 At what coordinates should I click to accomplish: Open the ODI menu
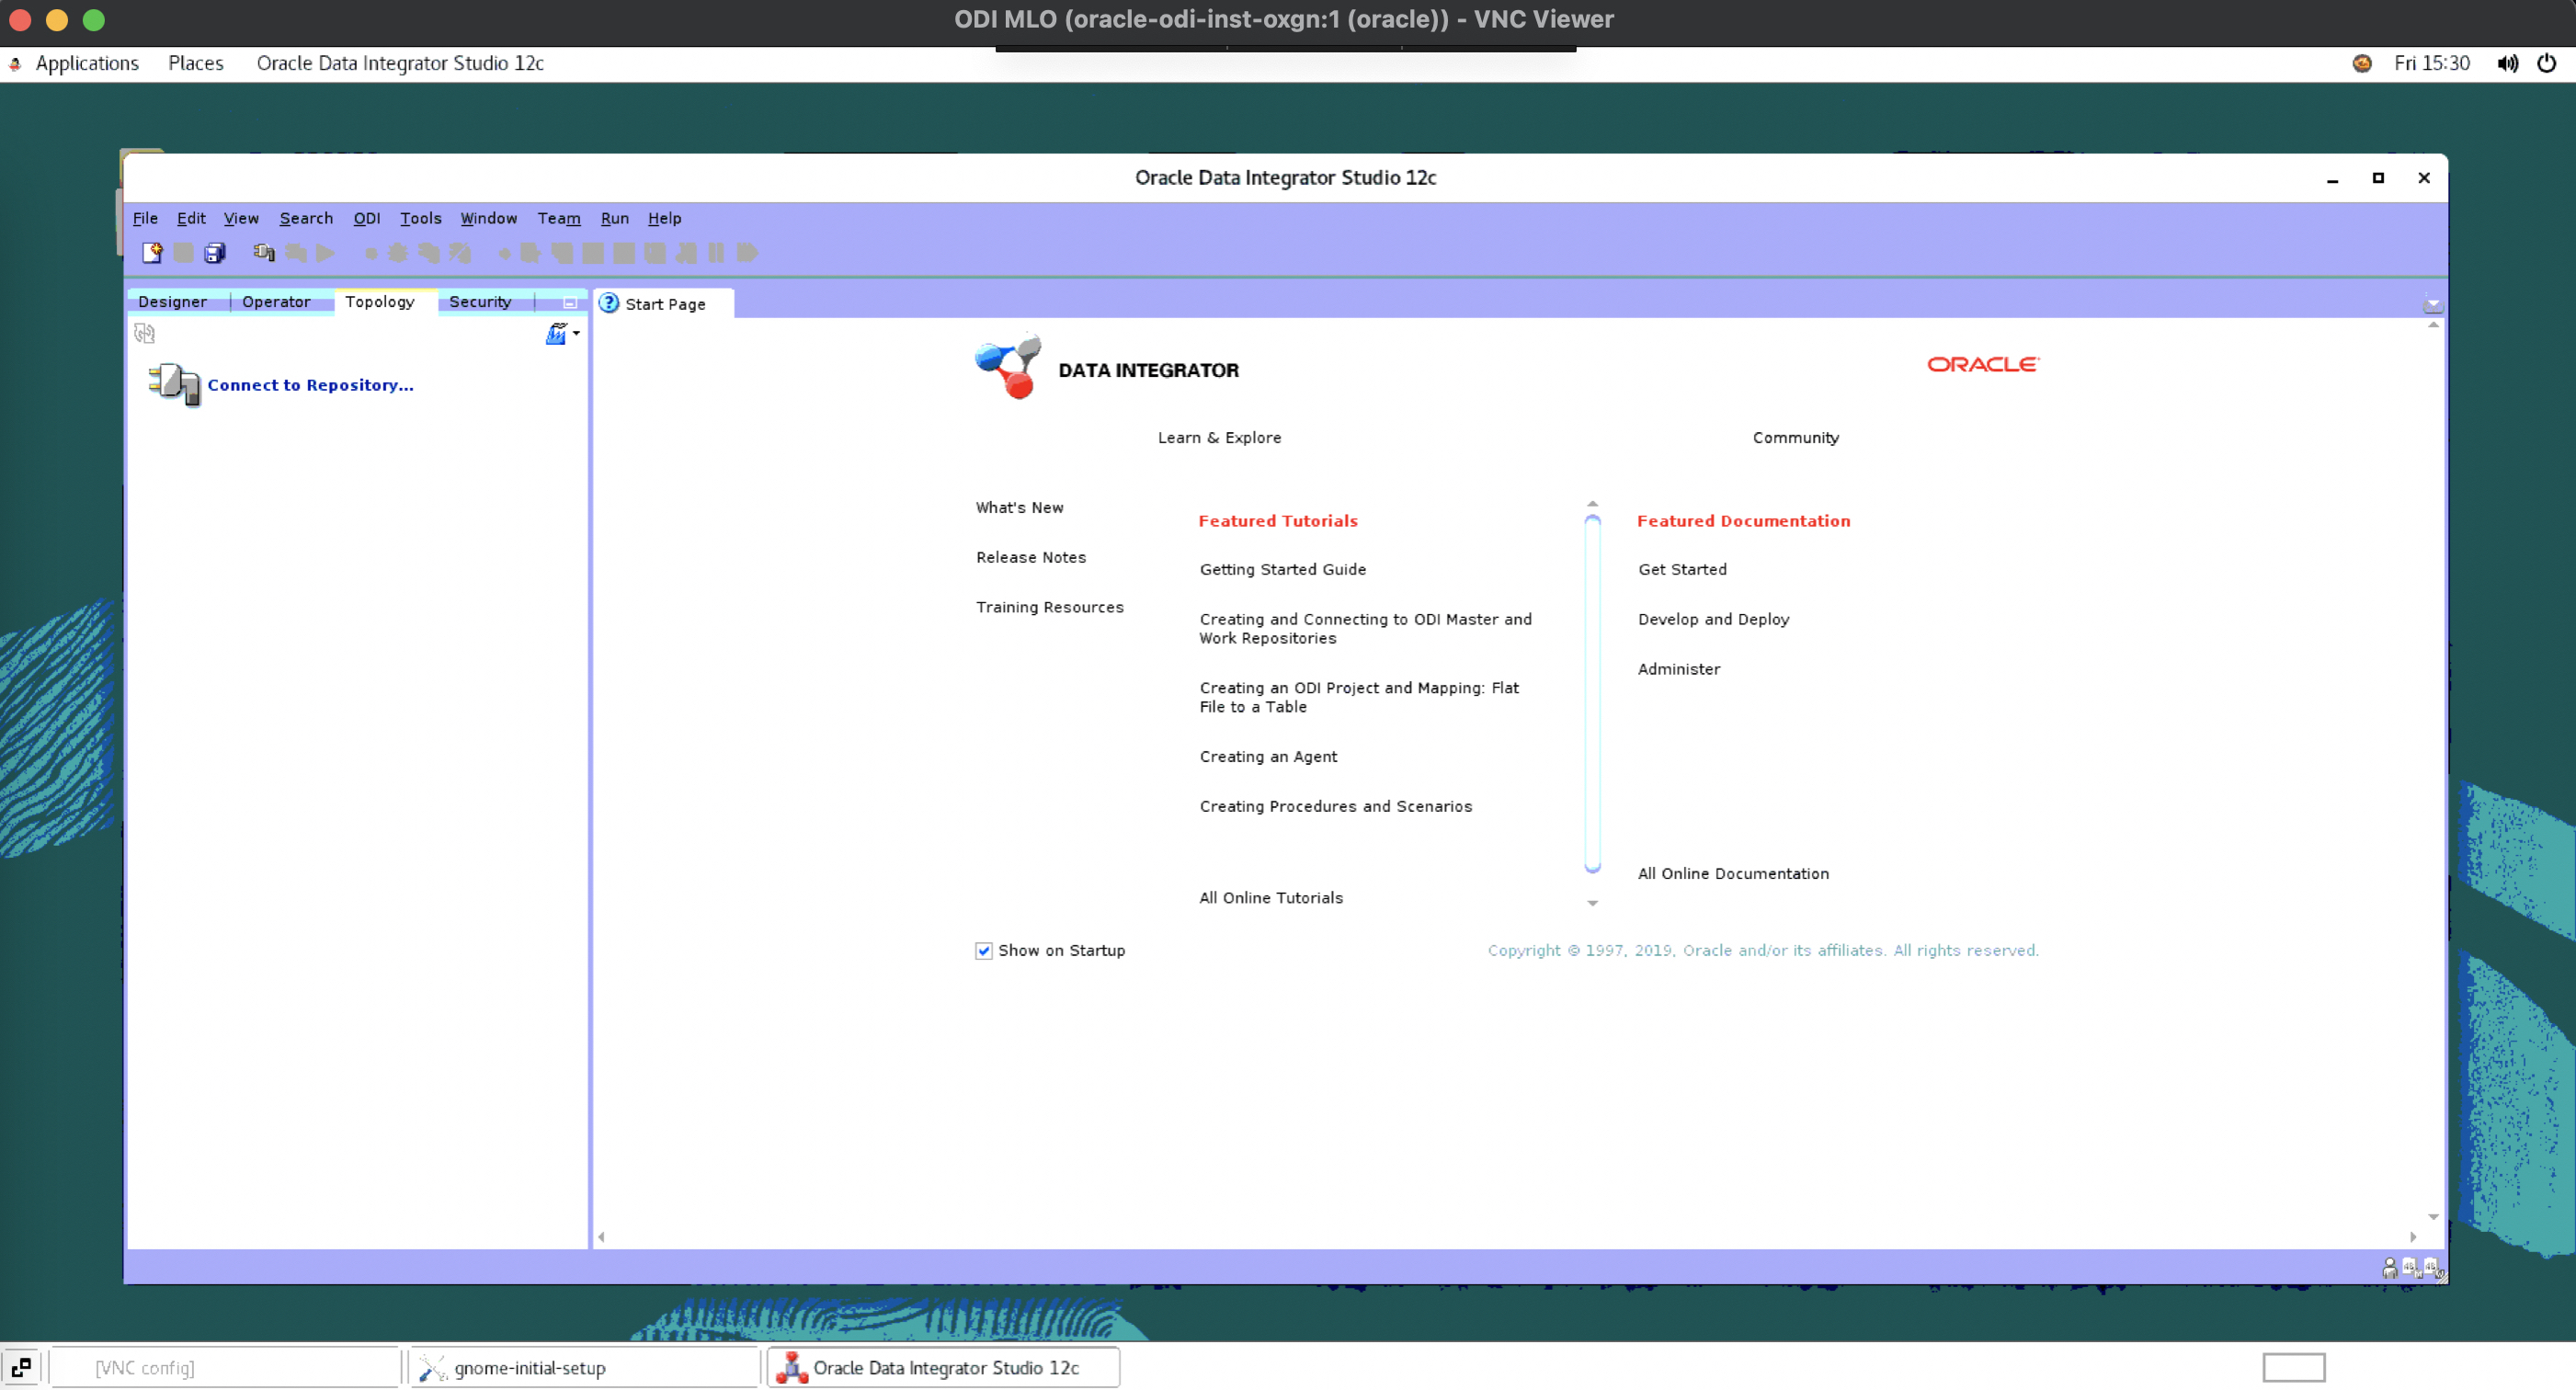point(367,218)
